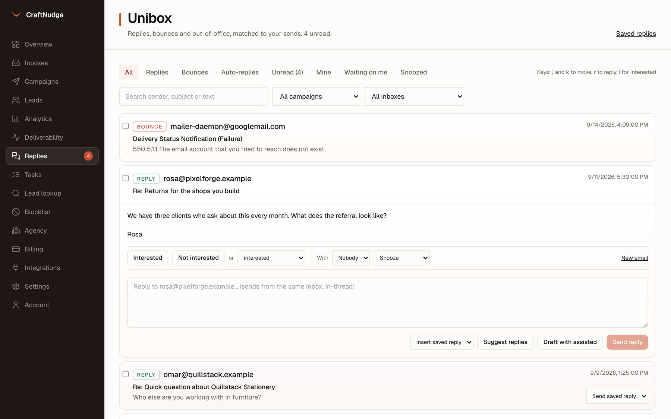Viewport: 671px width, 419px height.
Task: Click the Billing card icon
Action: 16,249
